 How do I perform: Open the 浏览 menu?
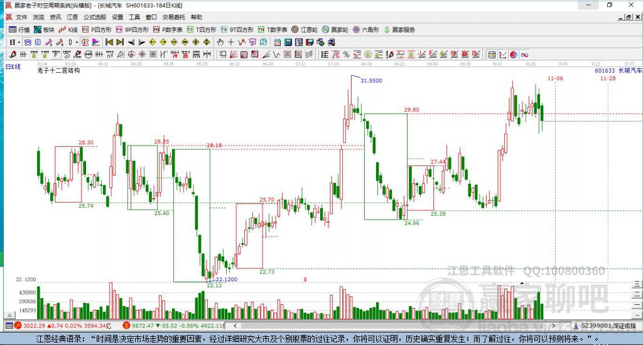pyautogui.click(x=38, y=17)
